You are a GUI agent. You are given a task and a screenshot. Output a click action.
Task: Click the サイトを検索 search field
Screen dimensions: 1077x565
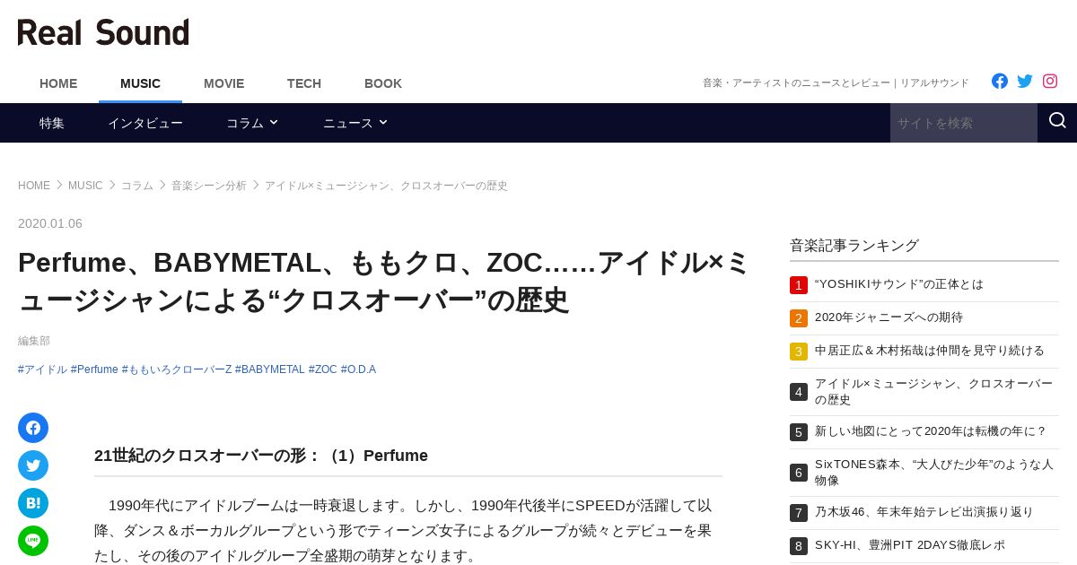point(964,123)
